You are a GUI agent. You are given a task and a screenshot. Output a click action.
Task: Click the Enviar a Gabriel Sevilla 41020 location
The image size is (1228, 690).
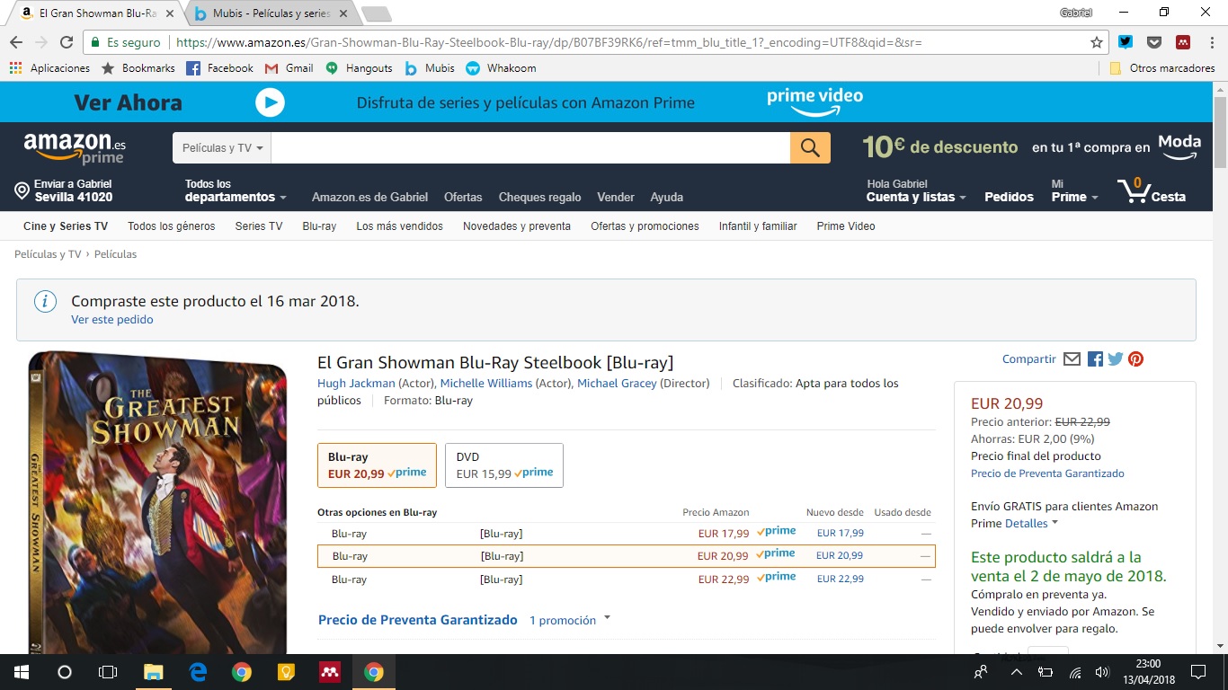[x=64, y=190]
